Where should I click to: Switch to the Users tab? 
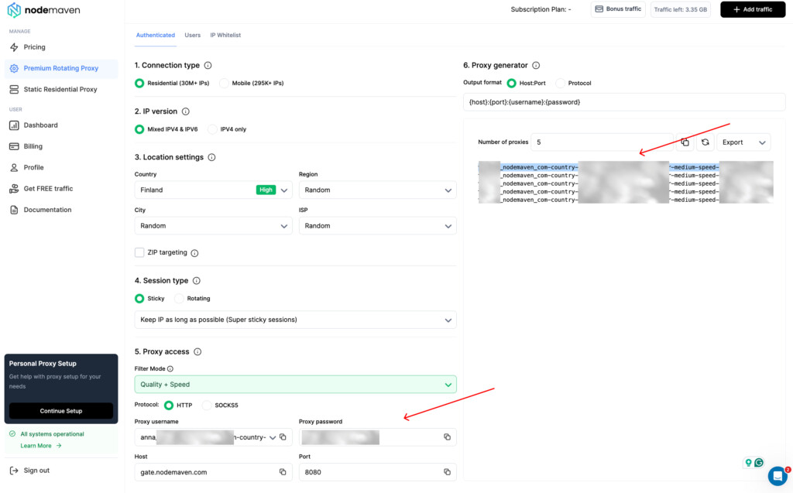[192, 36]
